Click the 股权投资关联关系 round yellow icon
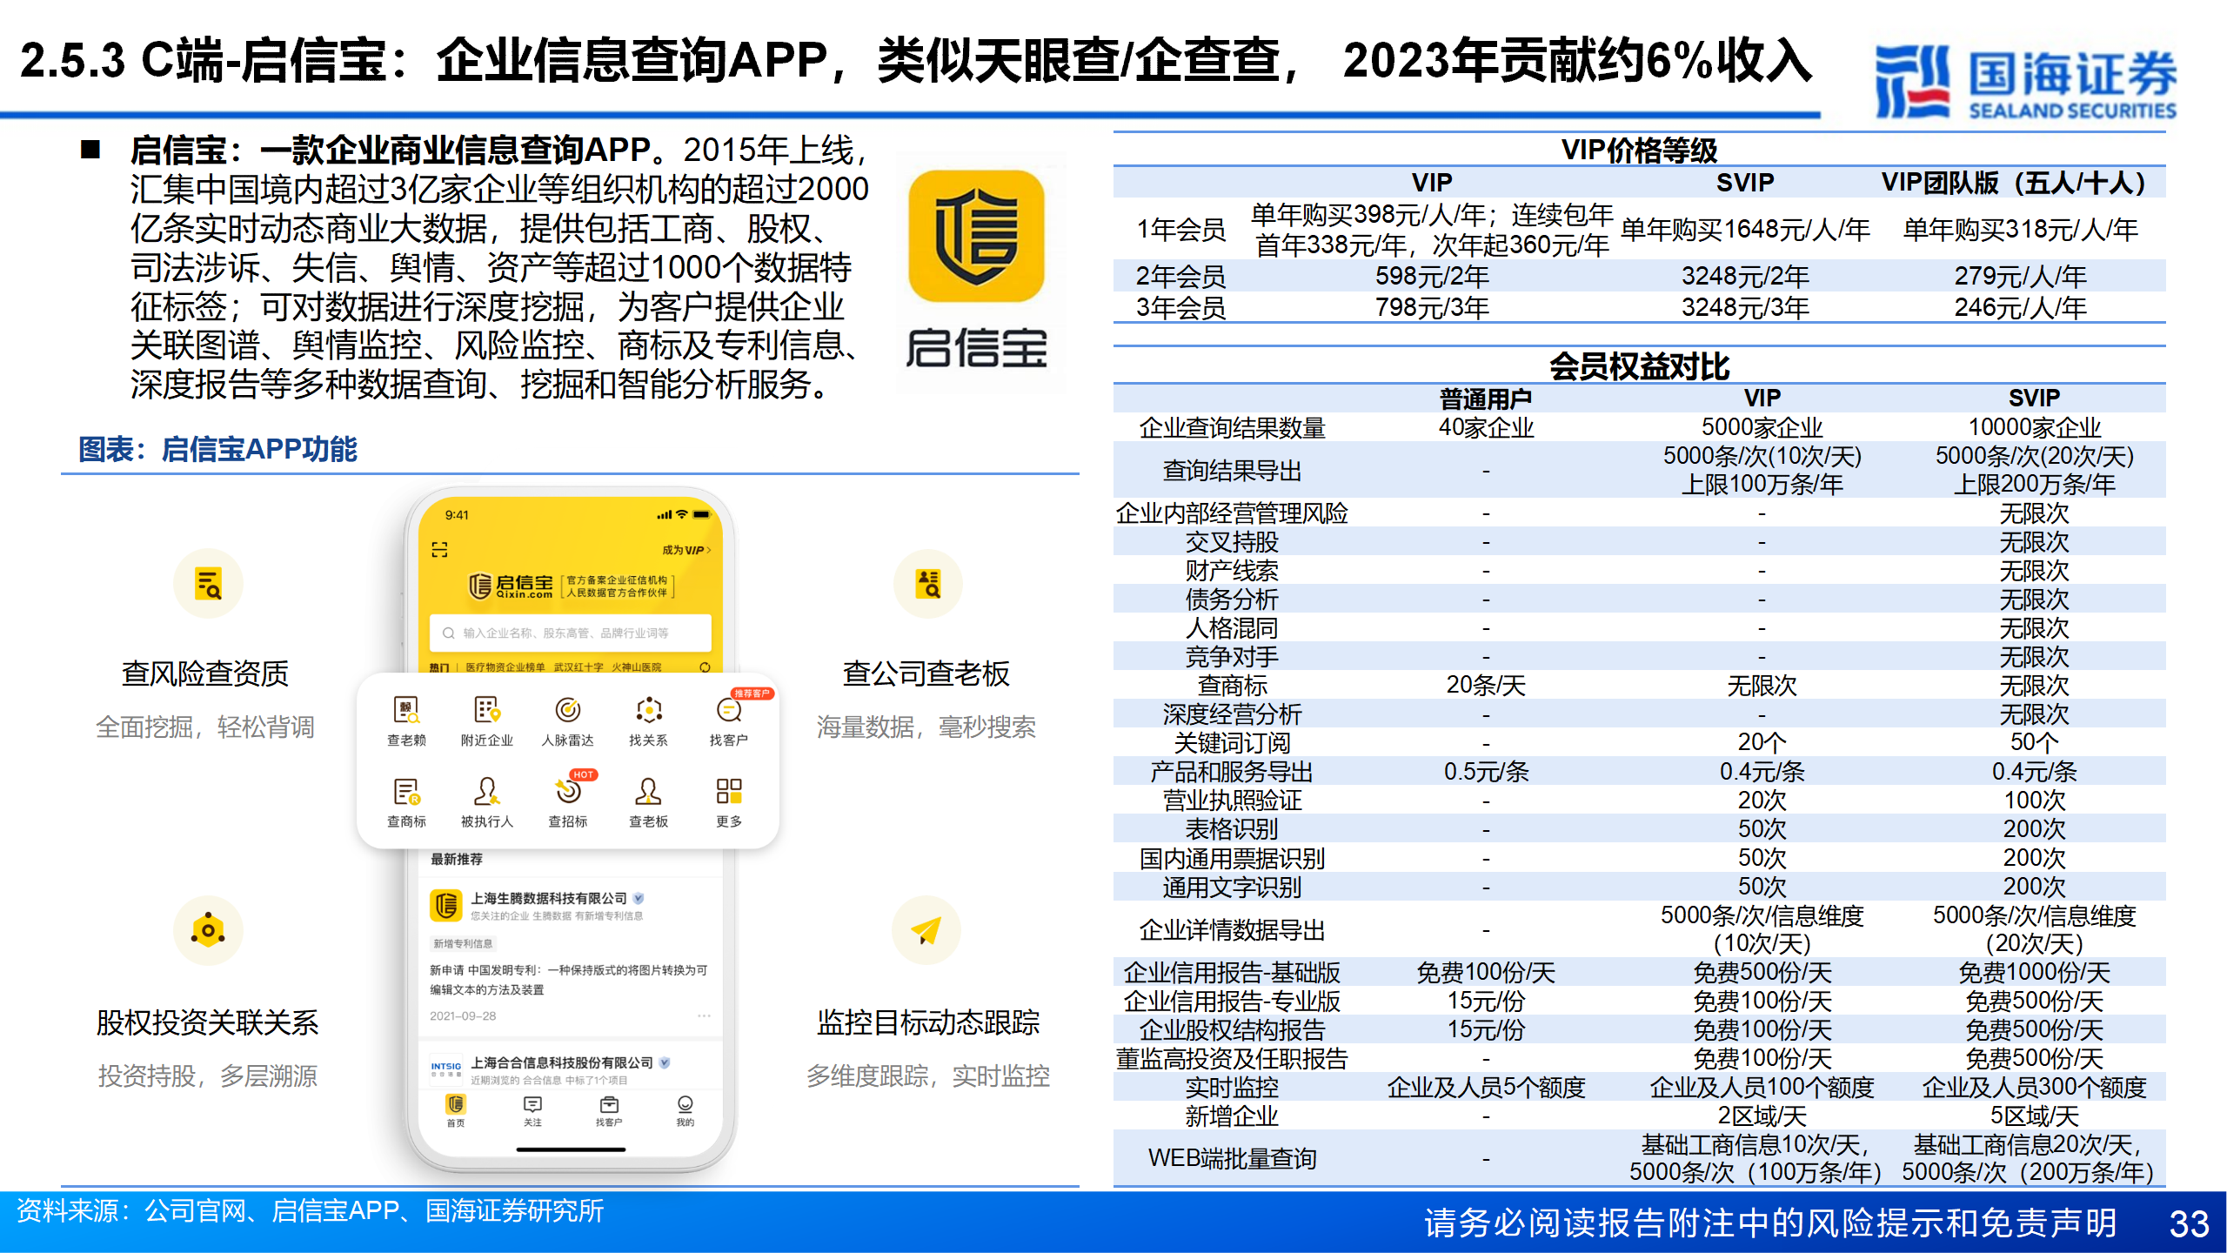Image resolution: width=2227 pixels, height=1253 pixels. (x=208, y=930)
